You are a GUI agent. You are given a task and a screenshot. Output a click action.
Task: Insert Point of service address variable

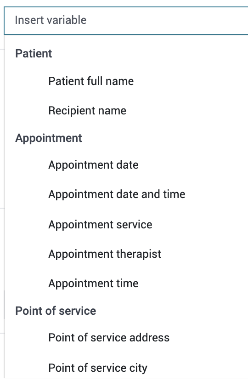[x=126, y=337]
